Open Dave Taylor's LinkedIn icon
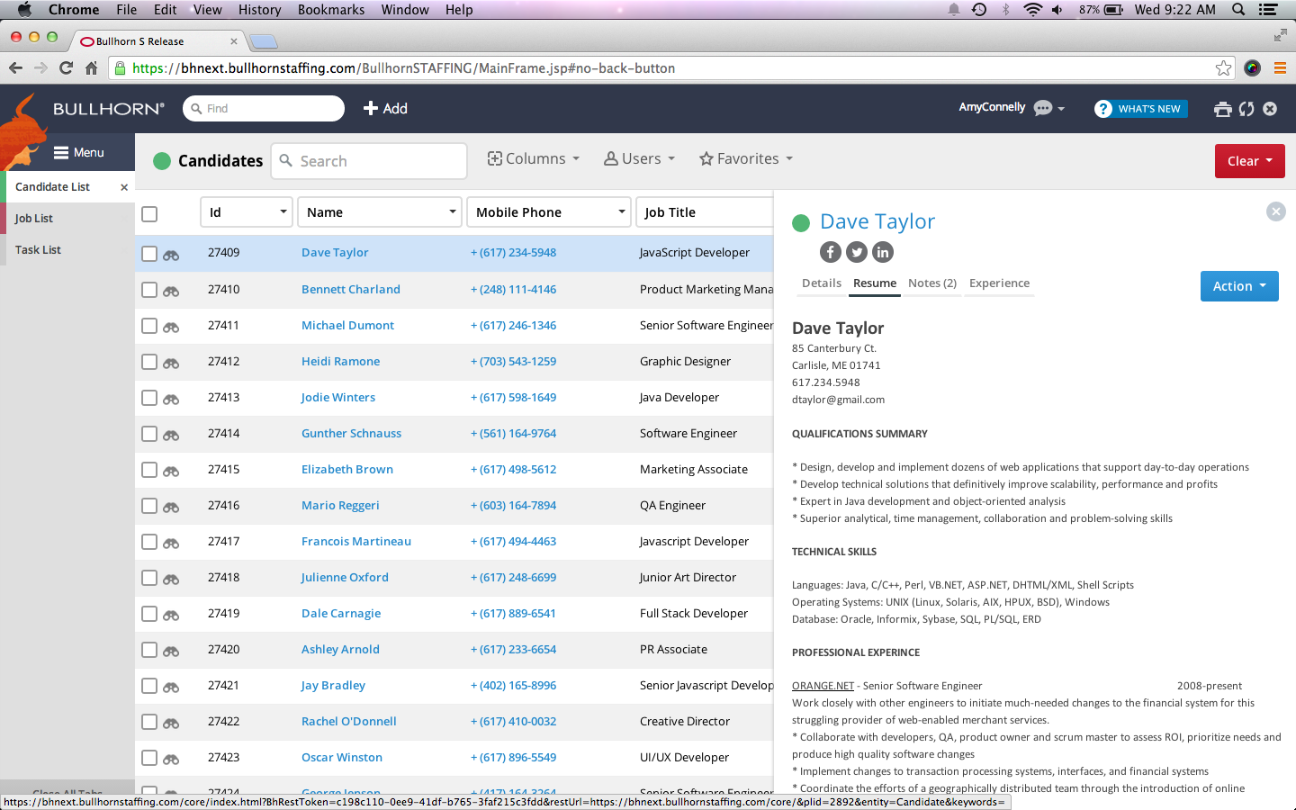Screen dimensions: 1296x810 click(883, 253)
